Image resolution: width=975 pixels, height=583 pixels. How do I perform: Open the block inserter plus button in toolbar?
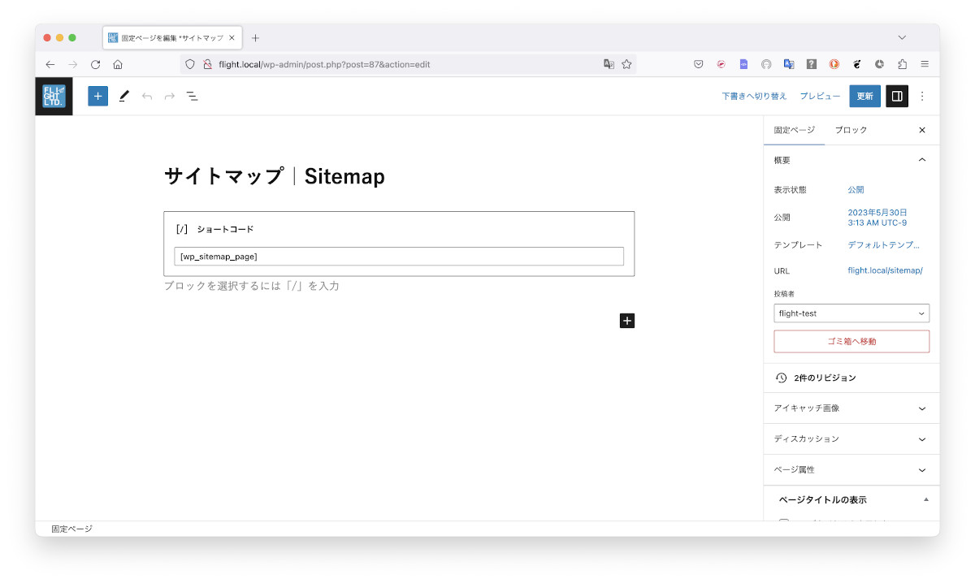[x=97, y=96]
